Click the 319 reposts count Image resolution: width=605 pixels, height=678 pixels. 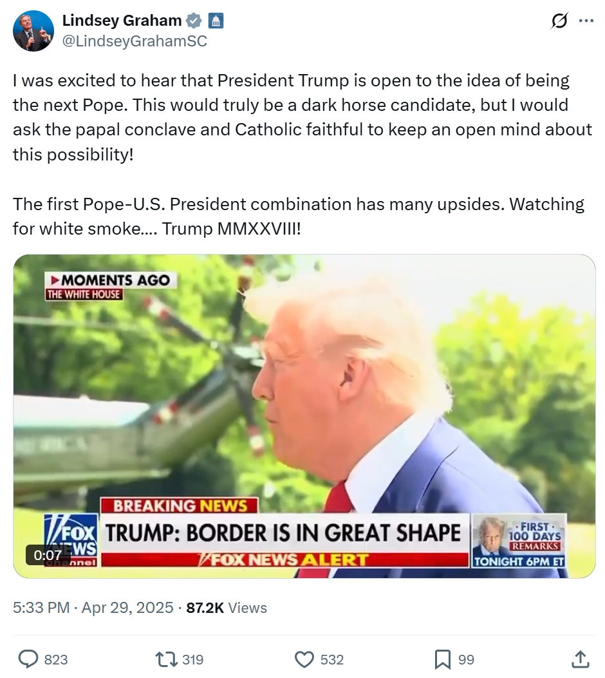pyautogui.click(x=192, y=659)
